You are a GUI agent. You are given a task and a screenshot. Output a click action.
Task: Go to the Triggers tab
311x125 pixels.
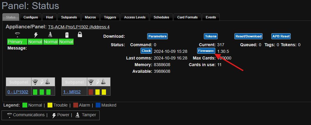110,17
